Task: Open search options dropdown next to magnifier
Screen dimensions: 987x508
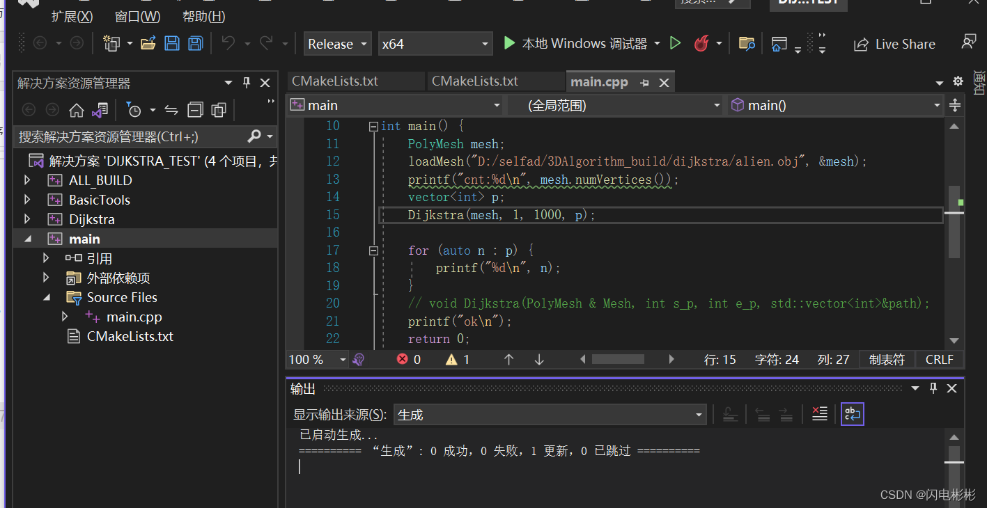Action: coord(270,136)
